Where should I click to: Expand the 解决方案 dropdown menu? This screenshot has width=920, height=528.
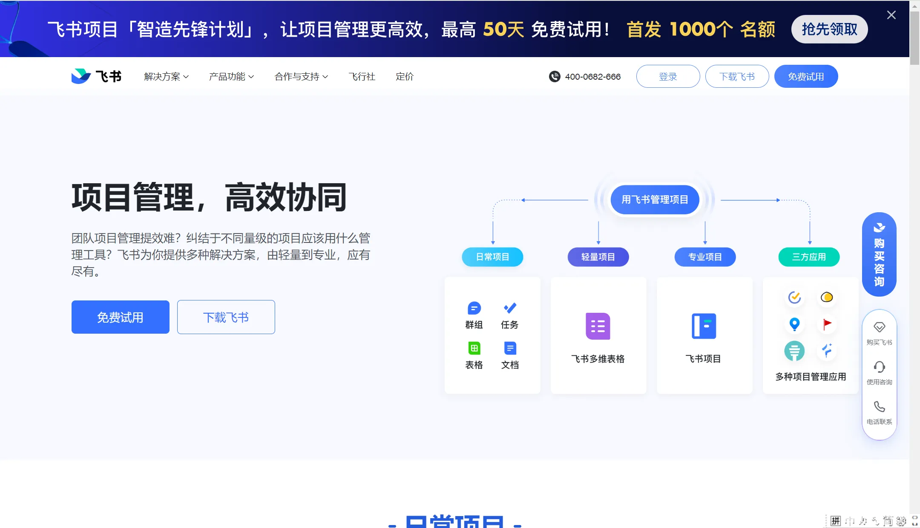point(166,77)
